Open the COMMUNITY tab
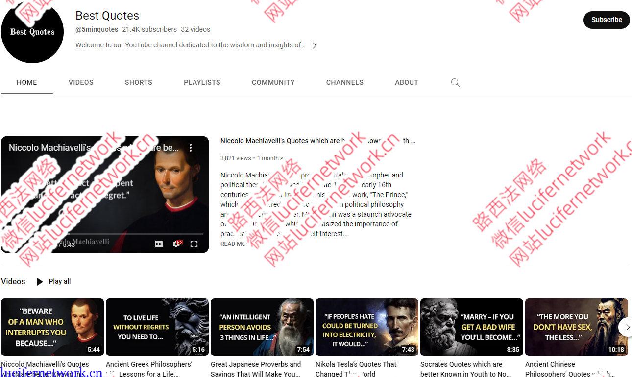The image size is (632, 377). 273,82
